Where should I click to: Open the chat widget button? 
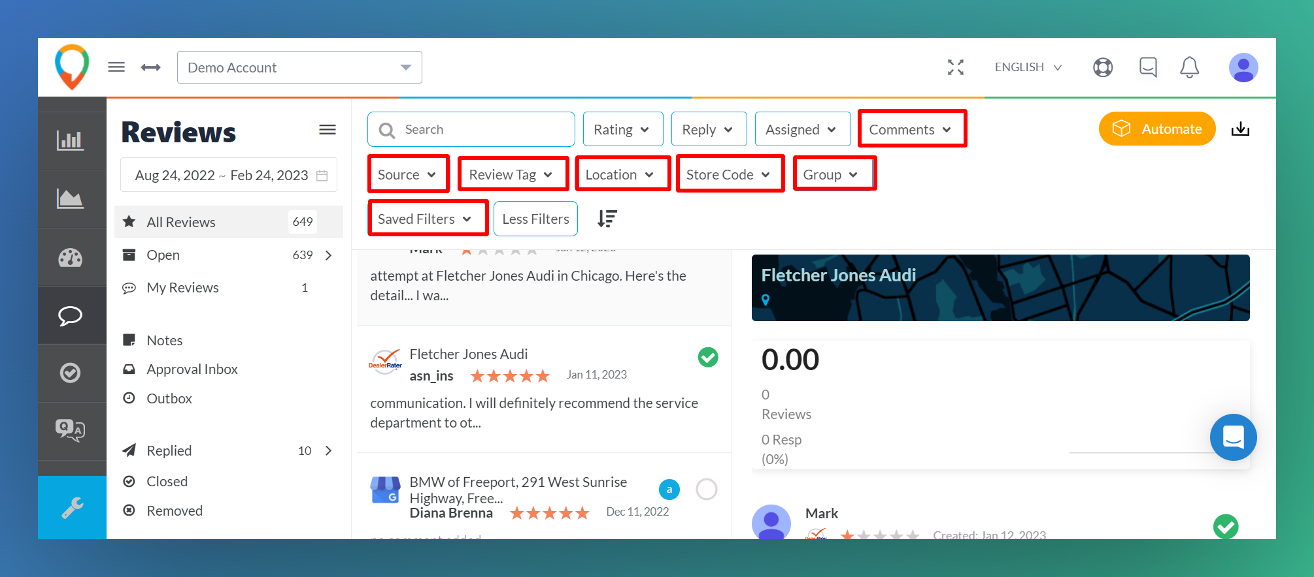click(x=1233, y=437)
